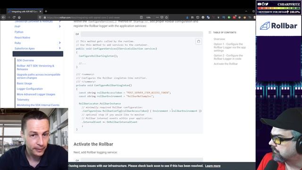Close the Integrating with ASP.NET Core tab

[40, 11]
